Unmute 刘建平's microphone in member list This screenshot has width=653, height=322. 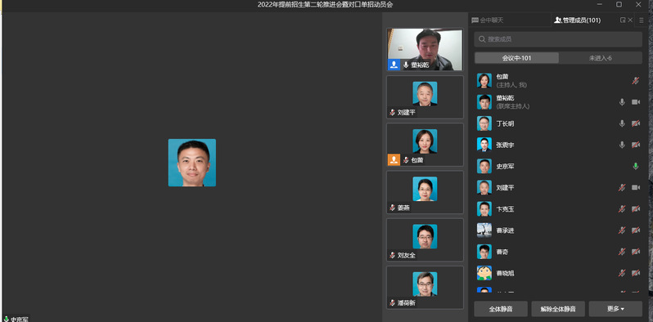click(622, 188)
